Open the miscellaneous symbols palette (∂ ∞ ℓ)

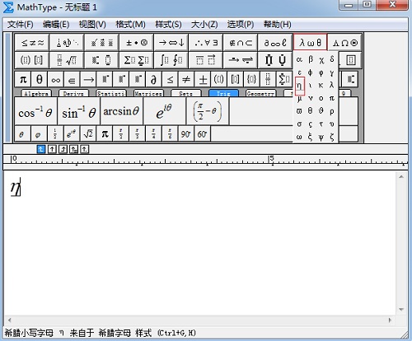(275, 42)
